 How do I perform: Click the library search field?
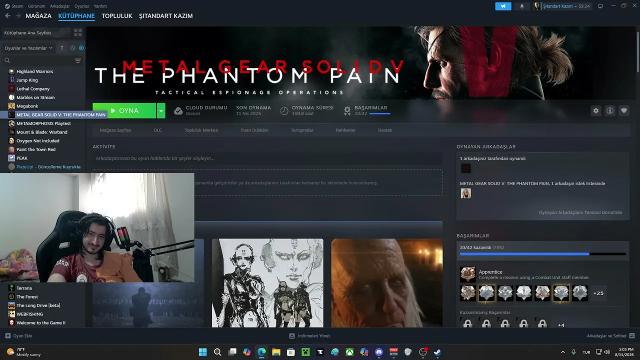39,60
